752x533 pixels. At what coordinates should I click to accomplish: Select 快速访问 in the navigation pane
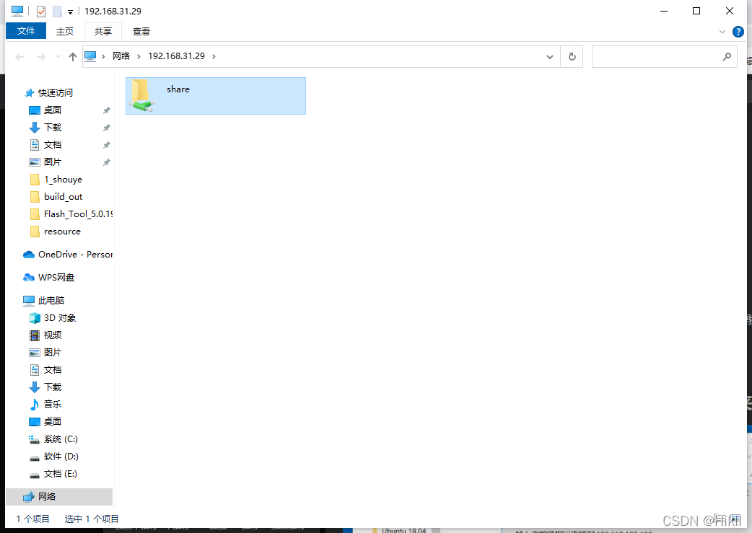point(55,92)
